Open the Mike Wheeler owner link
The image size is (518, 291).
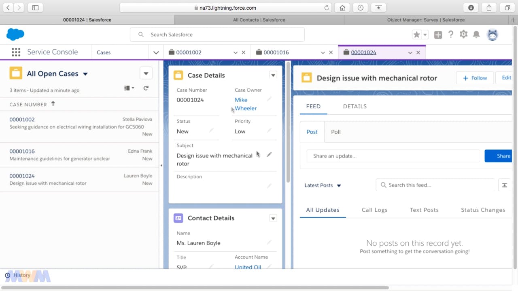(x=246, y=104)
